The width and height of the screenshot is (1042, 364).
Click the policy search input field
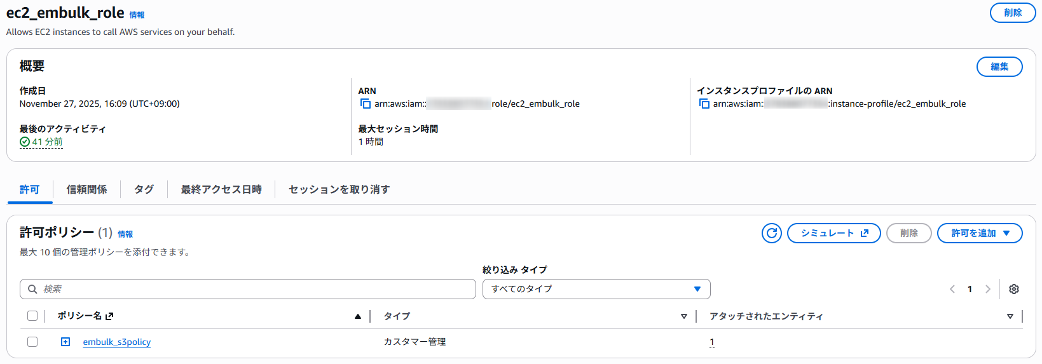[248, 289]
